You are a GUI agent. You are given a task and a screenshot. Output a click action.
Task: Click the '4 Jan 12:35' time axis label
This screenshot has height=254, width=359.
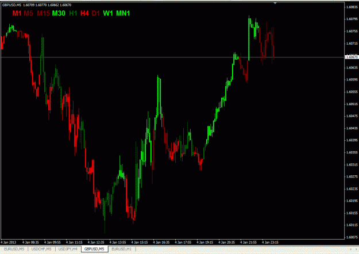pos(96,243)
